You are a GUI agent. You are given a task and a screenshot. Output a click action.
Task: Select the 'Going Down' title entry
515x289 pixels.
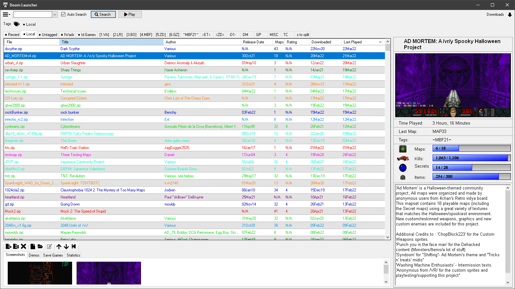(70, 204)
